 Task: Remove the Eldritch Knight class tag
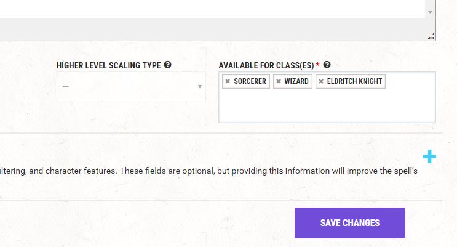[x=321, y=81]
